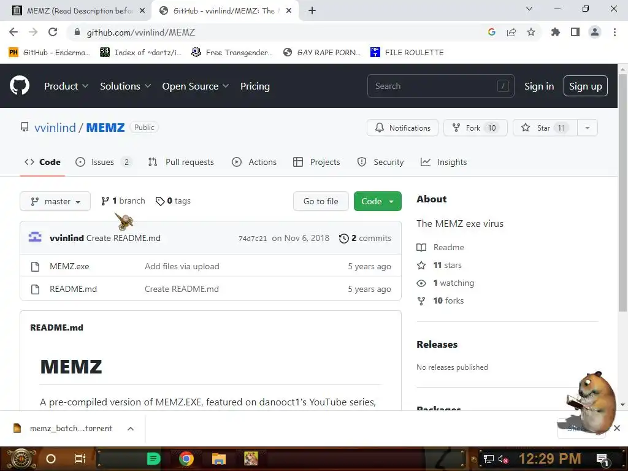
Task: Open Chrome from the taskbar
Action: point(186,459)
